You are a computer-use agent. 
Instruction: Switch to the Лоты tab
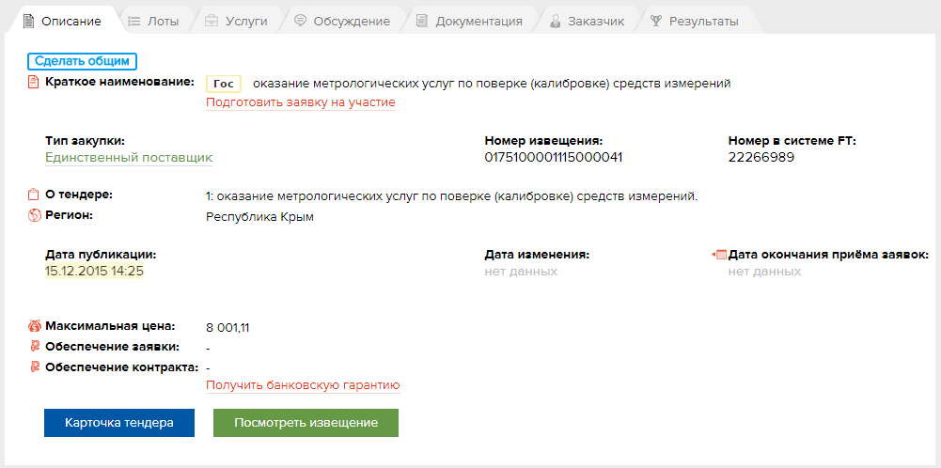click(154, 21)
